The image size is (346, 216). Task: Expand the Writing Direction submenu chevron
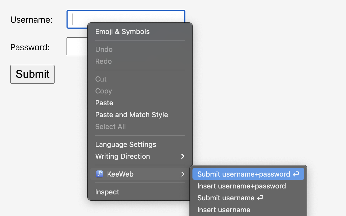(182, 156)
